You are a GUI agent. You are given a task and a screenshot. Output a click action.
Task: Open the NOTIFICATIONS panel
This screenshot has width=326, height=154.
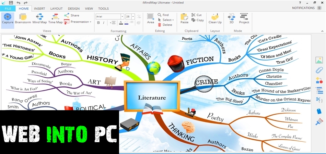(303, 8)
